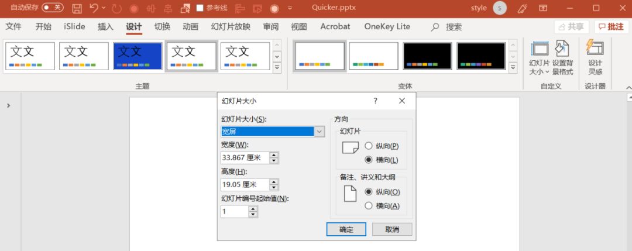Image resolution: width=632 pixels, height=251 pixels.
Task: Click the 批注 comments button
Action: click(x=612, y=27)
